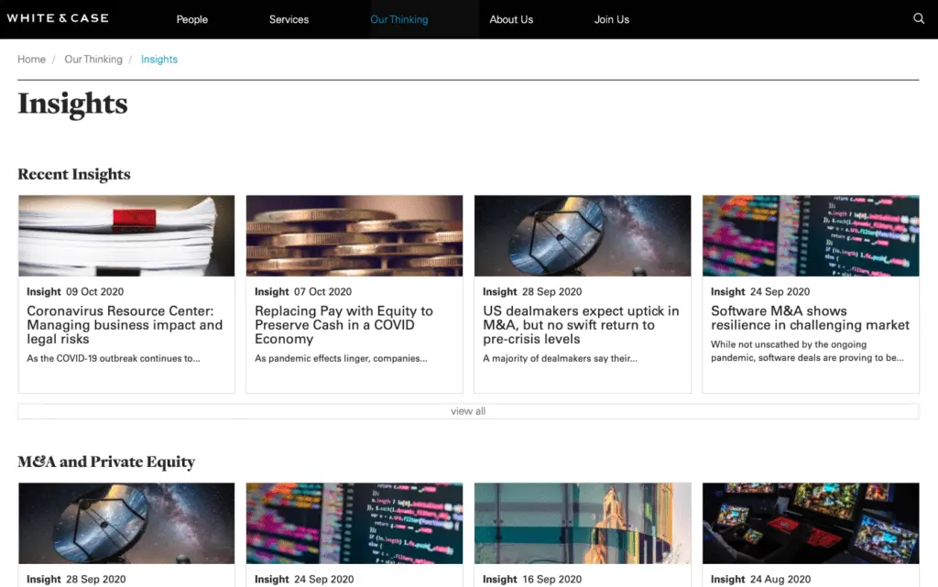Select the 16 Sep 2020 date text
Screen dimensions: 938x587
[x=551, y=580]
